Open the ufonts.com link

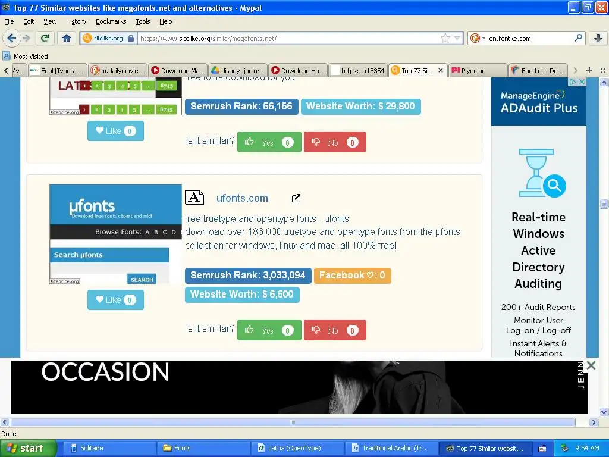pos(242,198)
